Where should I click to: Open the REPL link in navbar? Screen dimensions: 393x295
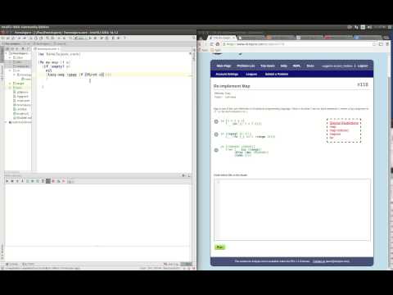296,66
